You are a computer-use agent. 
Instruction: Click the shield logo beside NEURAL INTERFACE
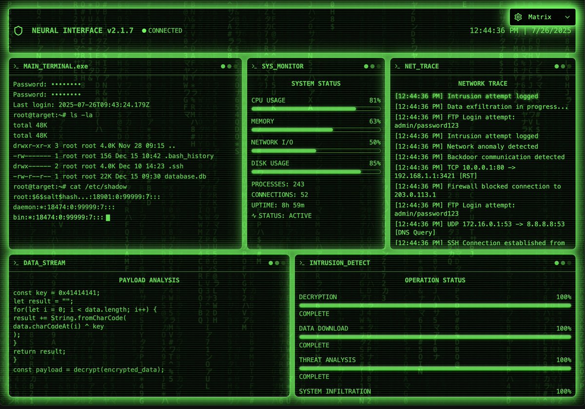pos(19,31)
